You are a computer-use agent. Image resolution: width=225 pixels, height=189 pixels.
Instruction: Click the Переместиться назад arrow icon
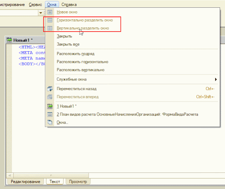coord(50,89)
